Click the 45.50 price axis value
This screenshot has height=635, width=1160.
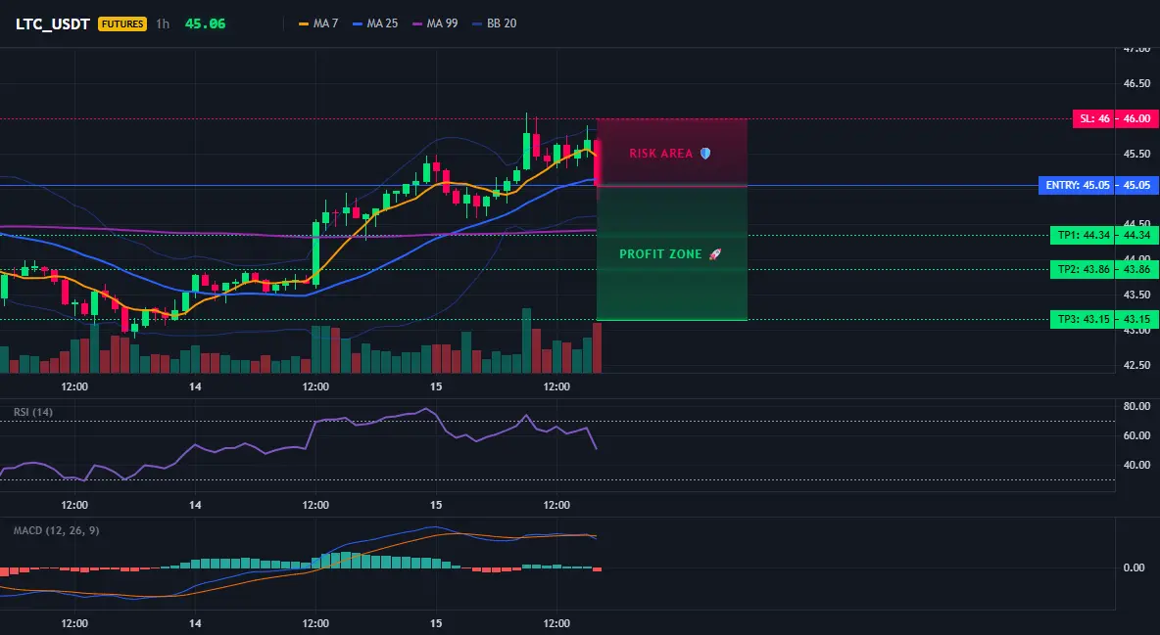[x=1137, y=154]
